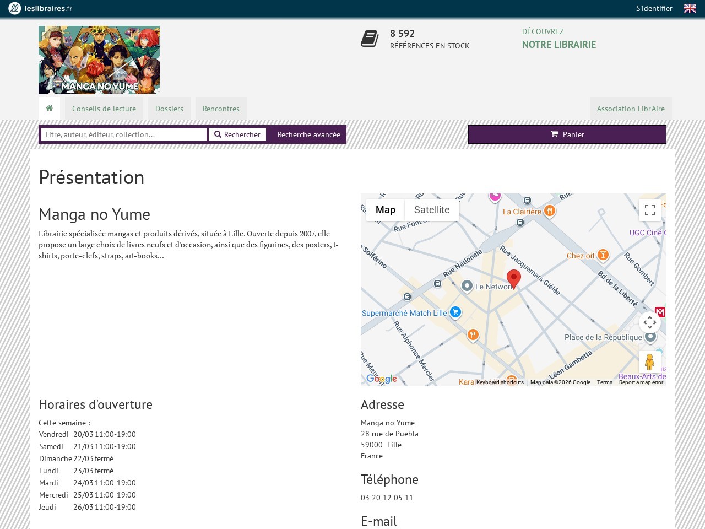Click the Recherche avancée link
The height and width of the screenshot is (529, 705).
click(308, 134)
